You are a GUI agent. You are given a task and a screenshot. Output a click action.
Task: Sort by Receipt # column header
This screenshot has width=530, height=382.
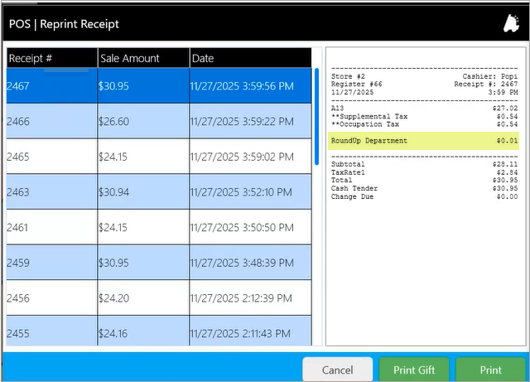click(x=50, y=58)
